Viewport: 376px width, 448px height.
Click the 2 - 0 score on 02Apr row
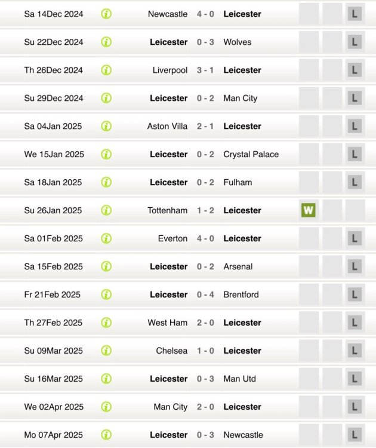(205, 407)
